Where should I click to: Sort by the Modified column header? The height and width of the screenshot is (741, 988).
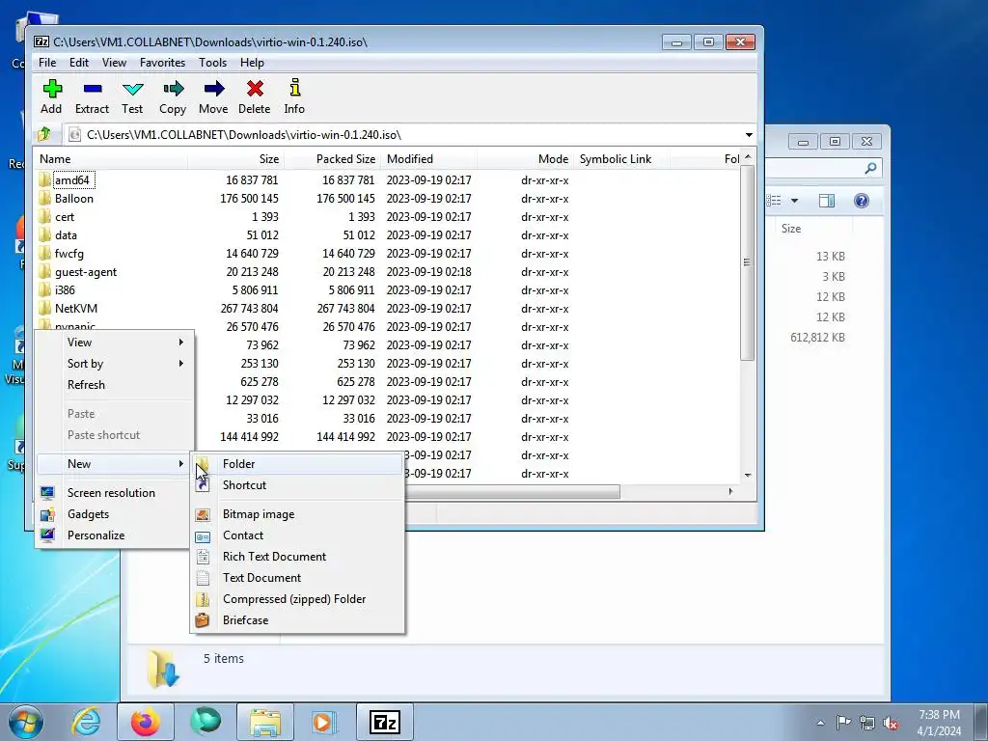428,159
